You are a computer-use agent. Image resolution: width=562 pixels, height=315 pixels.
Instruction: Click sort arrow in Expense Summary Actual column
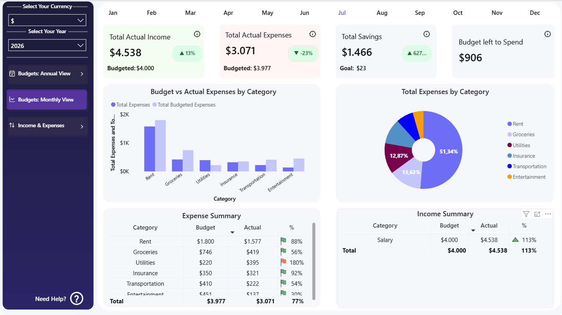point(232,232)
